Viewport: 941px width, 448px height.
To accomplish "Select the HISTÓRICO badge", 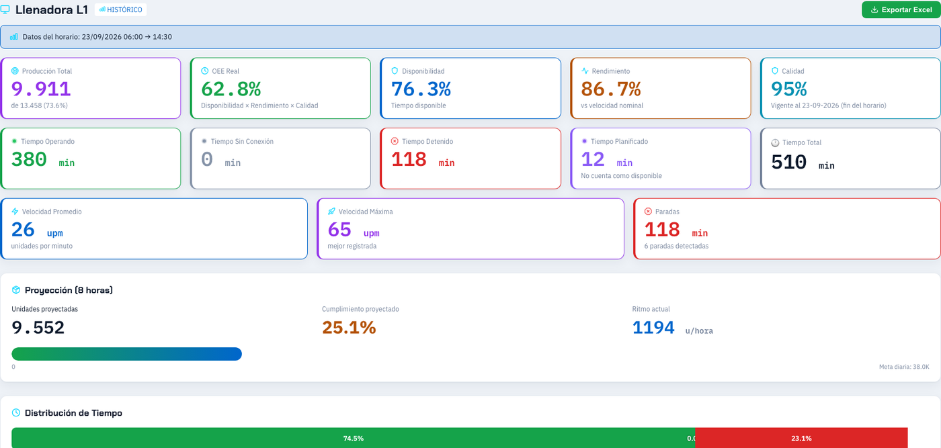I will tap(121, 9).
